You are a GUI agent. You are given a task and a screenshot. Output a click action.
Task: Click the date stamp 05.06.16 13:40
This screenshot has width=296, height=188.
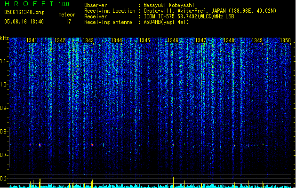(24, 22)
